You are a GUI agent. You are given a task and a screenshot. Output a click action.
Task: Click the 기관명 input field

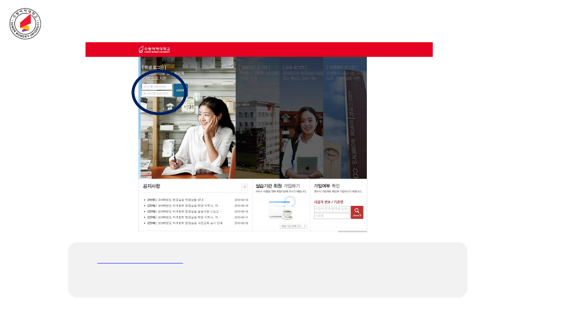331,216
